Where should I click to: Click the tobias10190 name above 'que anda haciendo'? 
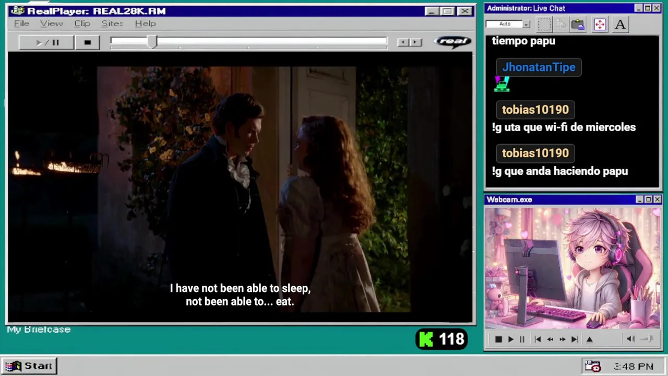pos(535,153)
